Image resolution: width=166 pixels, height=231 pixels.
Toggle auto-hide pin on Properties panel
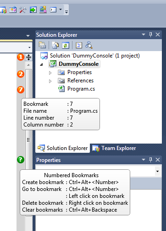(x=150, y=160)
